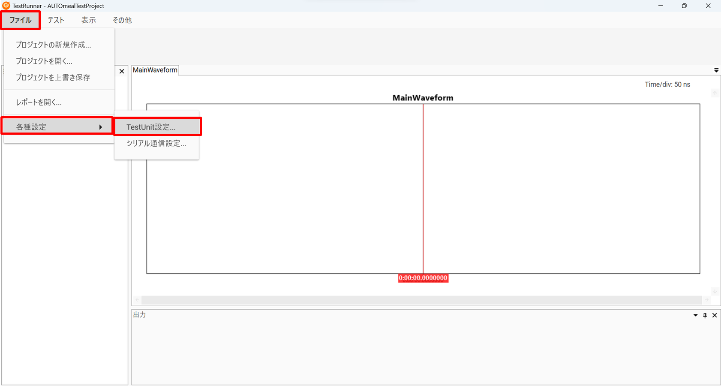The height and width of the screenshot is (386, 721).
Task: Open the 出力 panel options dropdown arrow
Action: (x=695, y=315)
